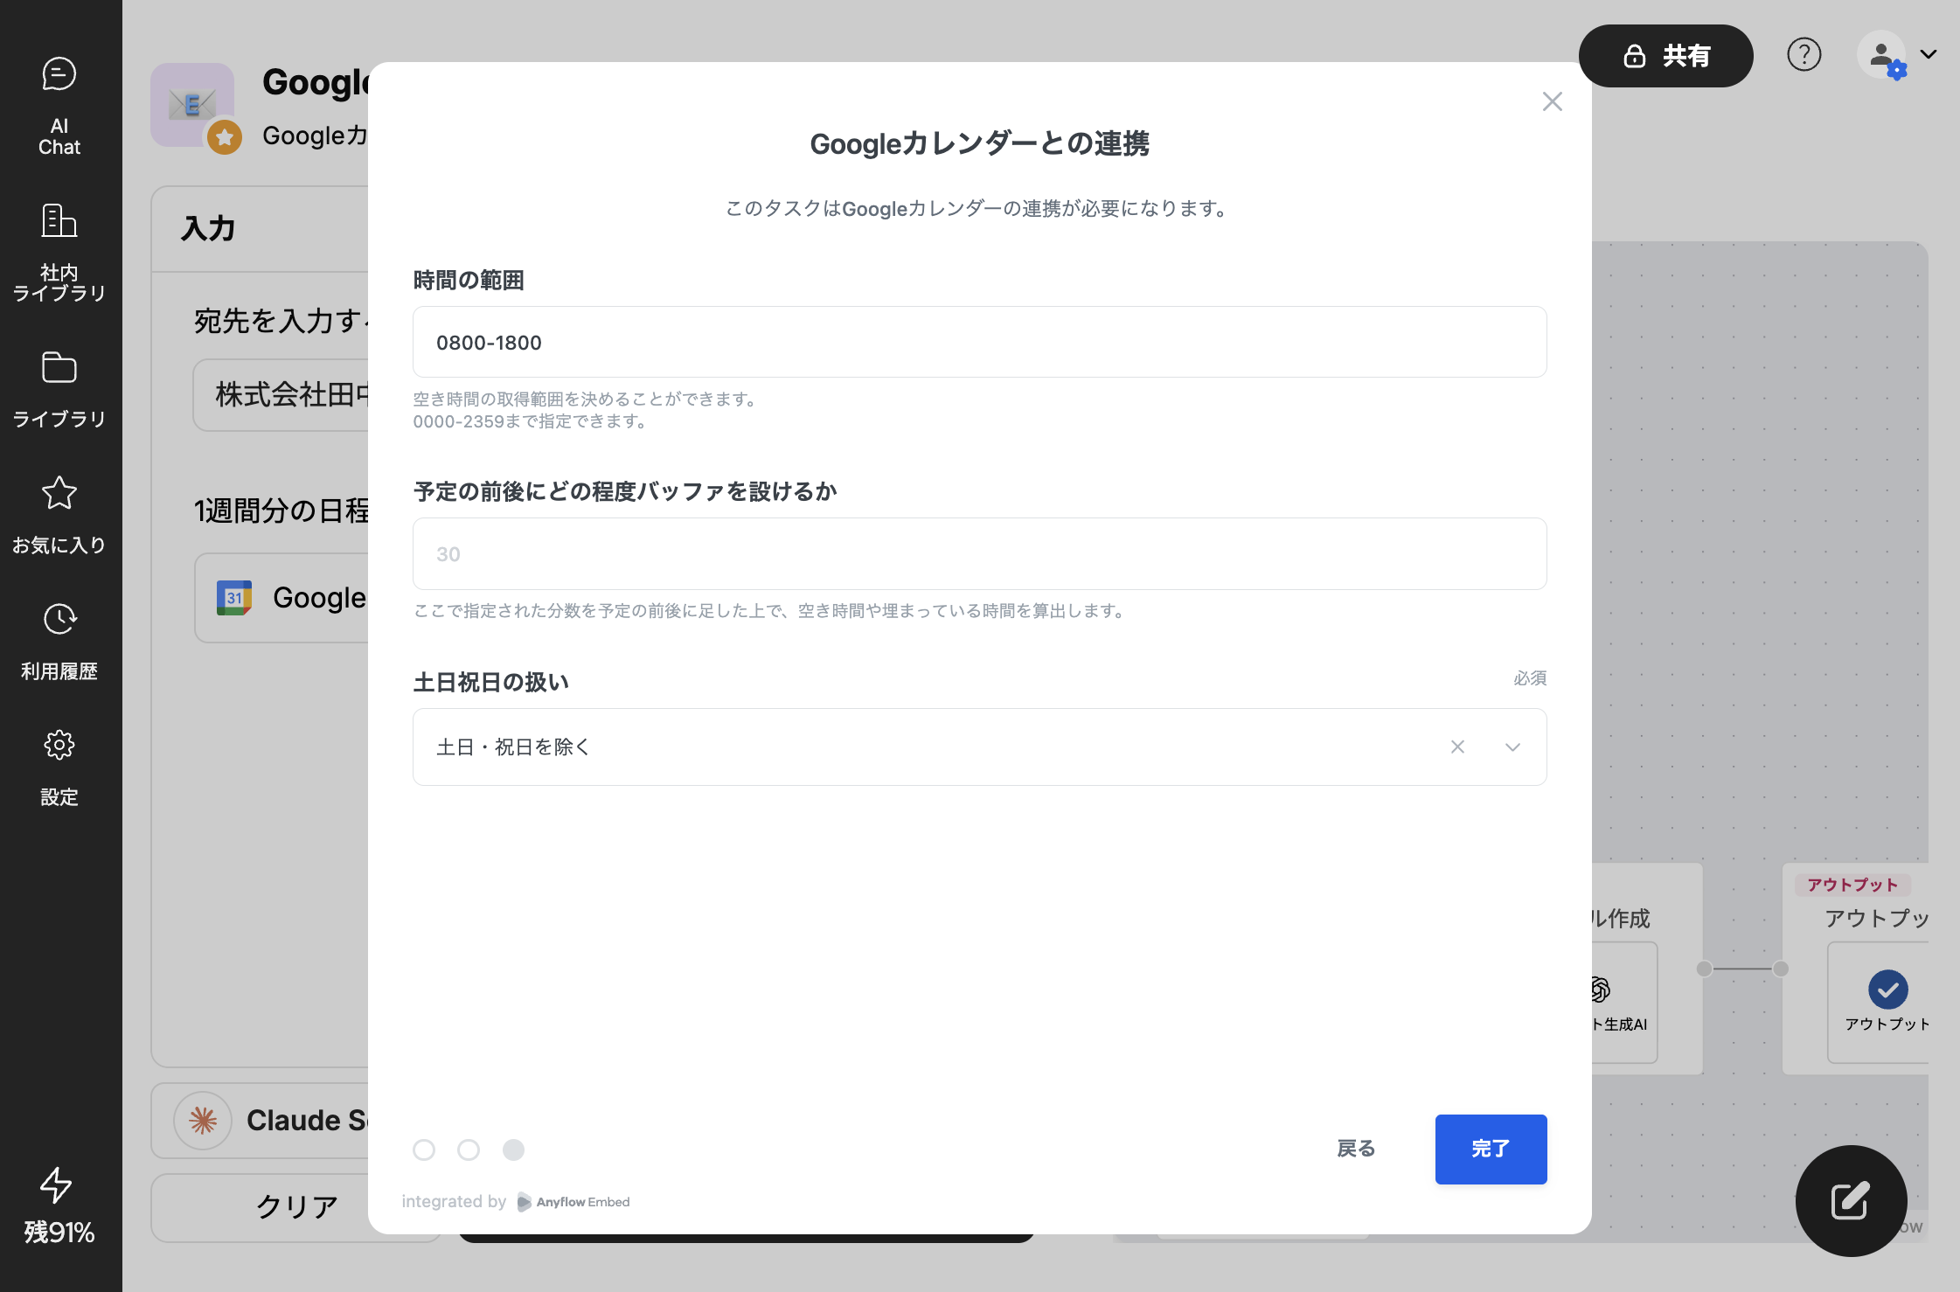Click the 戻る button
The height and width of the screenshot is (1292, 1960).
pos(1356,1149)
